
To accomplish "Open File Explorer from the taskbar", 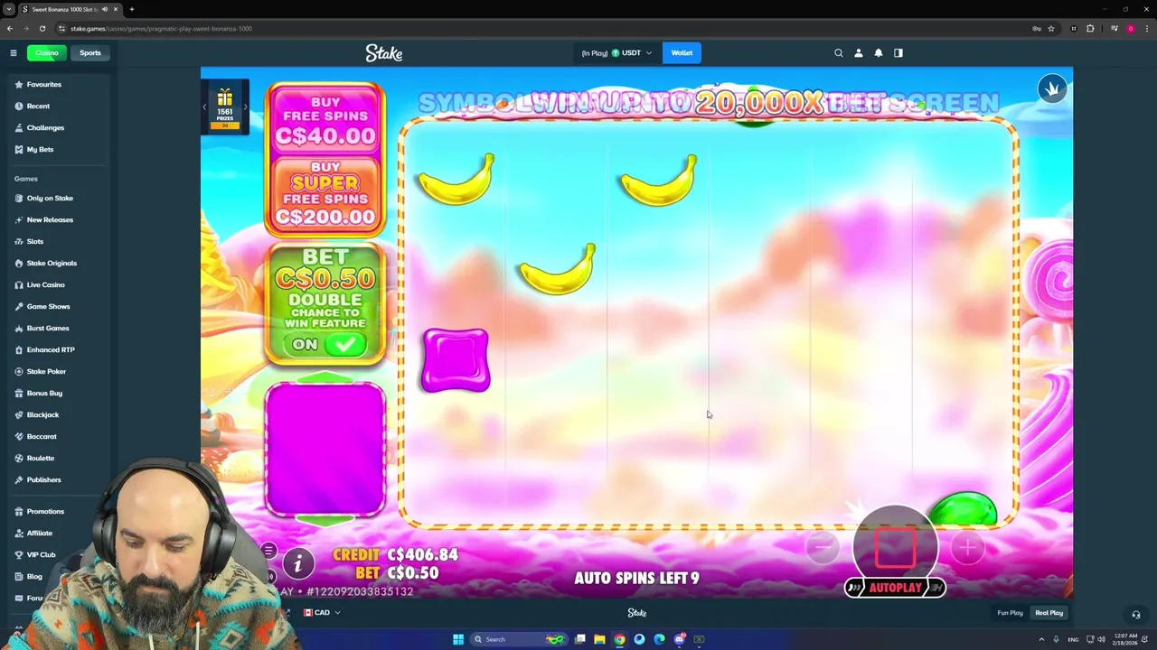I will (599, 639).
